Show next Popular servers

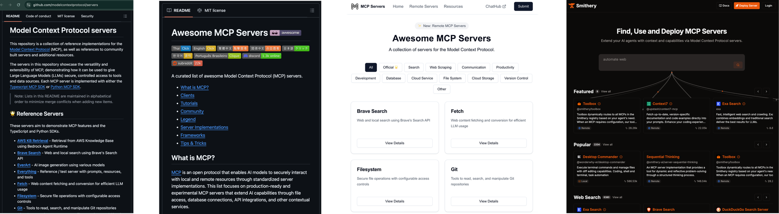pos(766,144)
